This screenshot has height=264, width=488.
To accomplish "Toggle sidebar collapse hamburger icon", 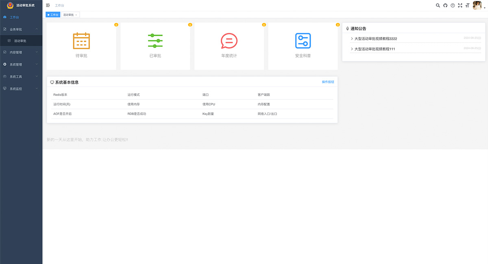I will (x=48, y=5).
